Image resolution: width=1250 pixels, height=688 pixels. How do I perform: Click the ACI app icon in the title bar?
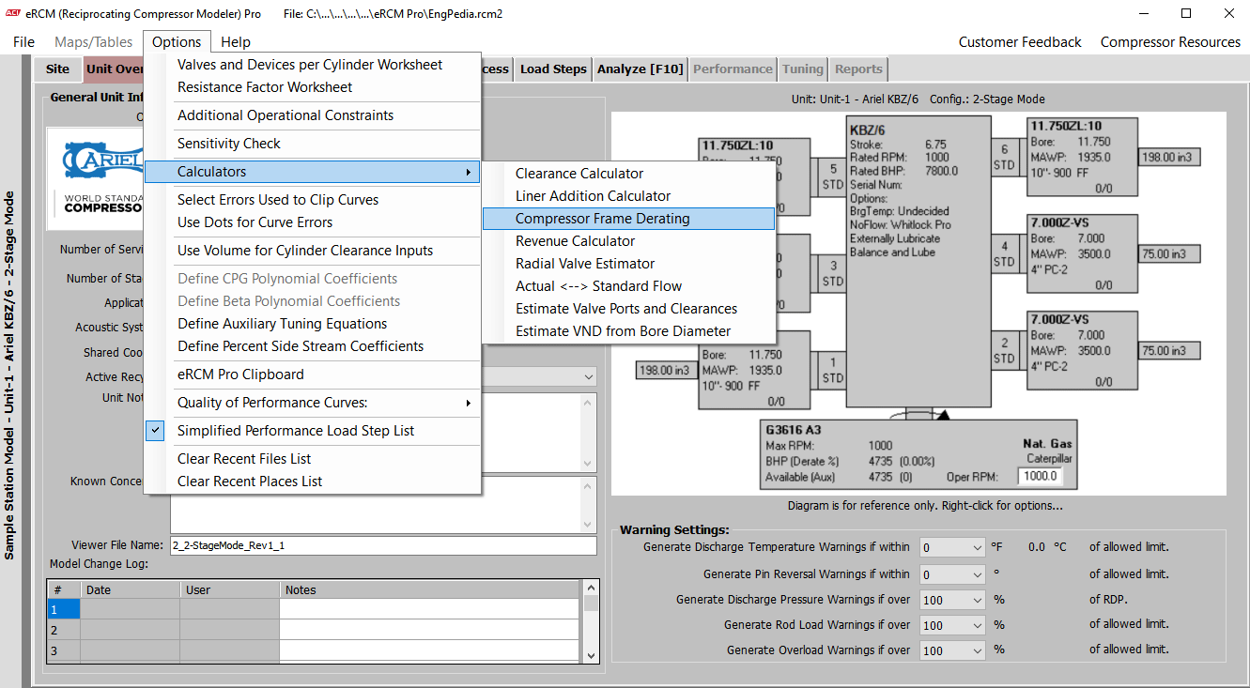point(13,13)
